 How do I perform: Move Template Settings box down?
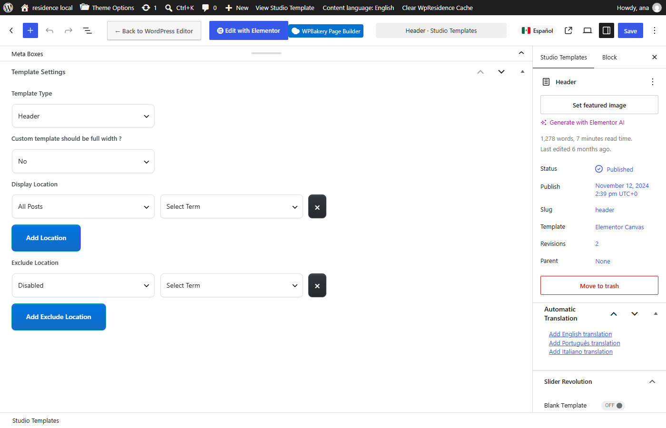(501, 72)
